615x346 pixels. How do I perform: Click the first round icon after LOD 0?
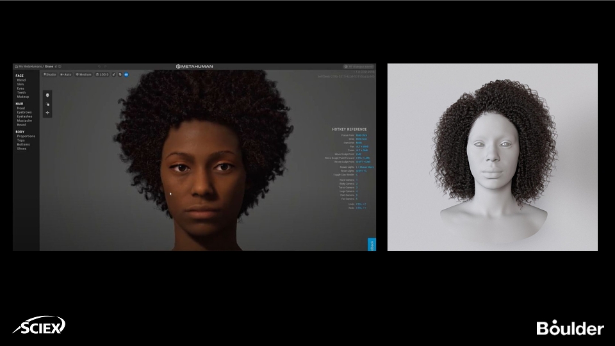tap(114, 74)
